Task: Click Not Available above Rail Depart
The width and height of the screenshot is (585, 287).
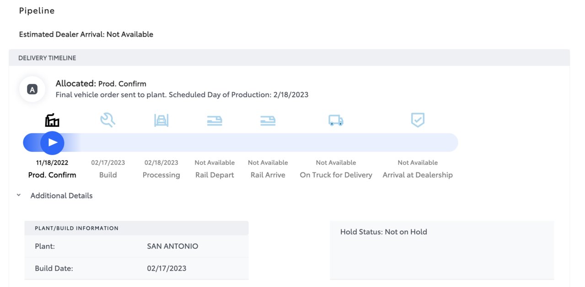Action: 215,162
